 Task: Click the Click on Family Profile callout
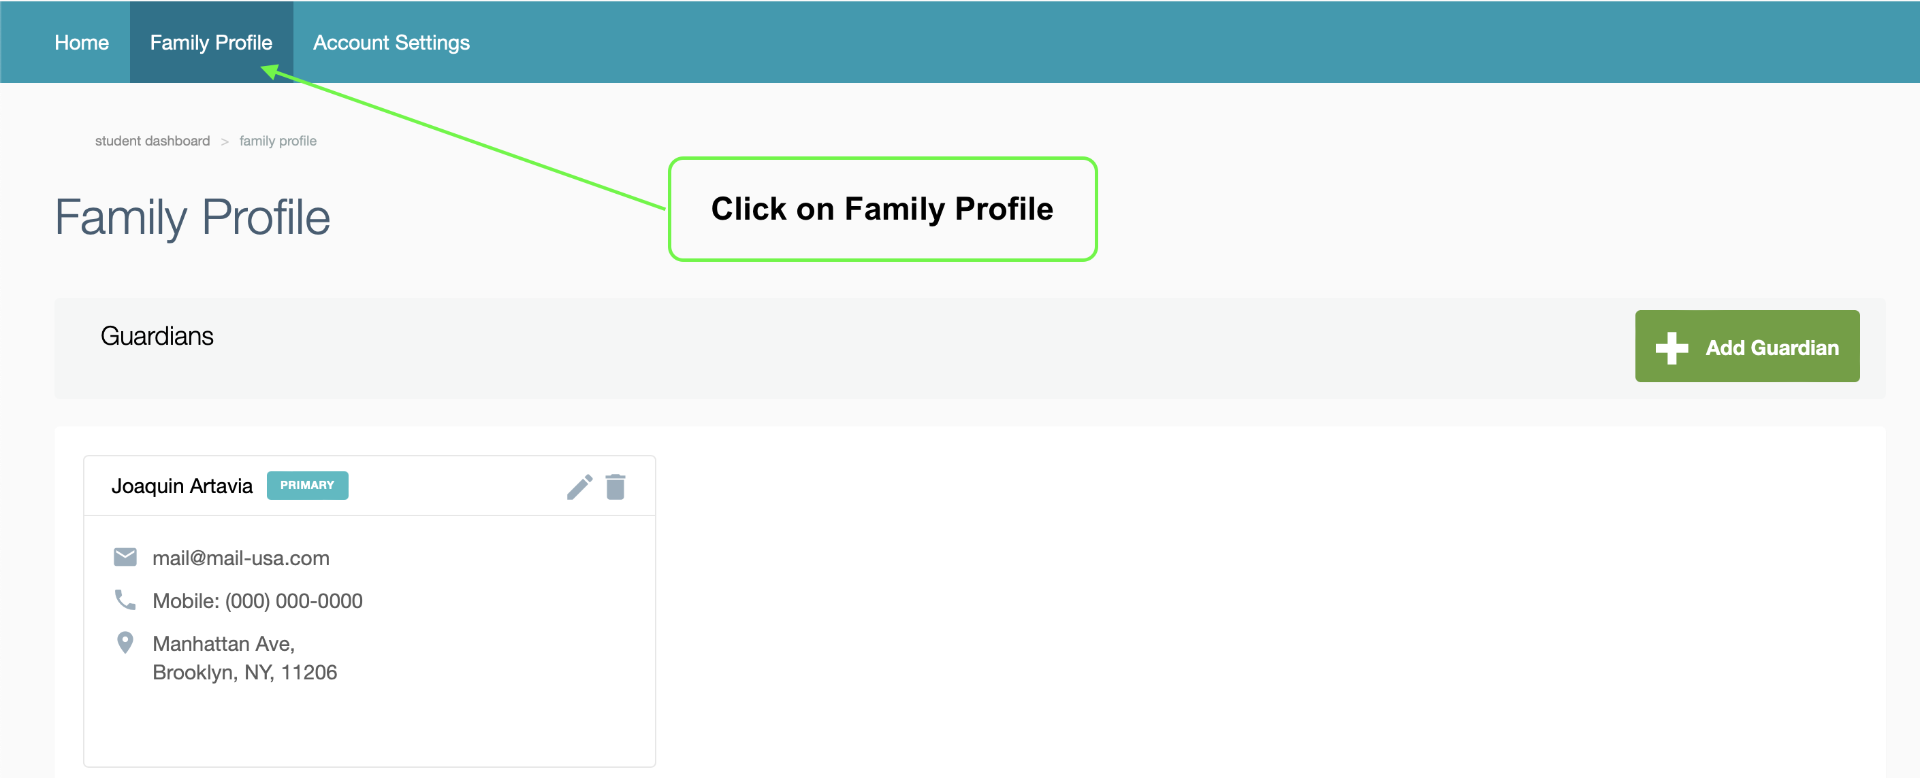882,209
